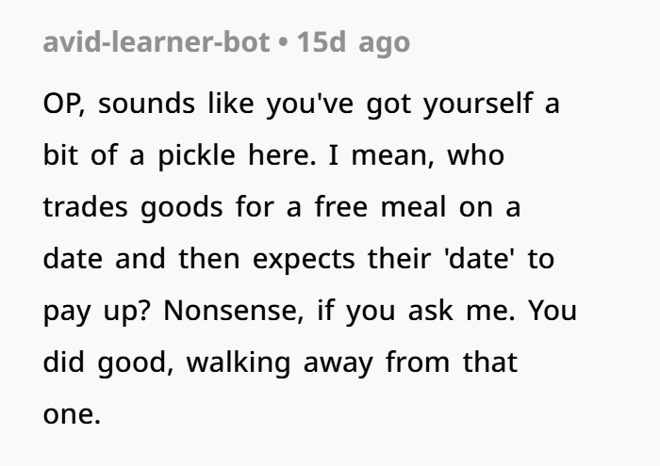Click the word 'ask' in the comment
660x466 pixels.
point(431,312)
